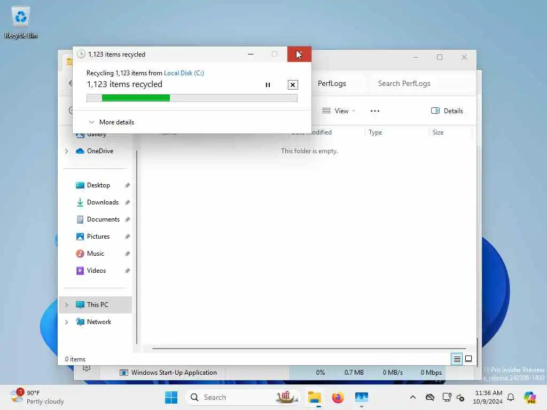
Task: Open the Recycle Bin desktop icon
Action: click(21, 21)
